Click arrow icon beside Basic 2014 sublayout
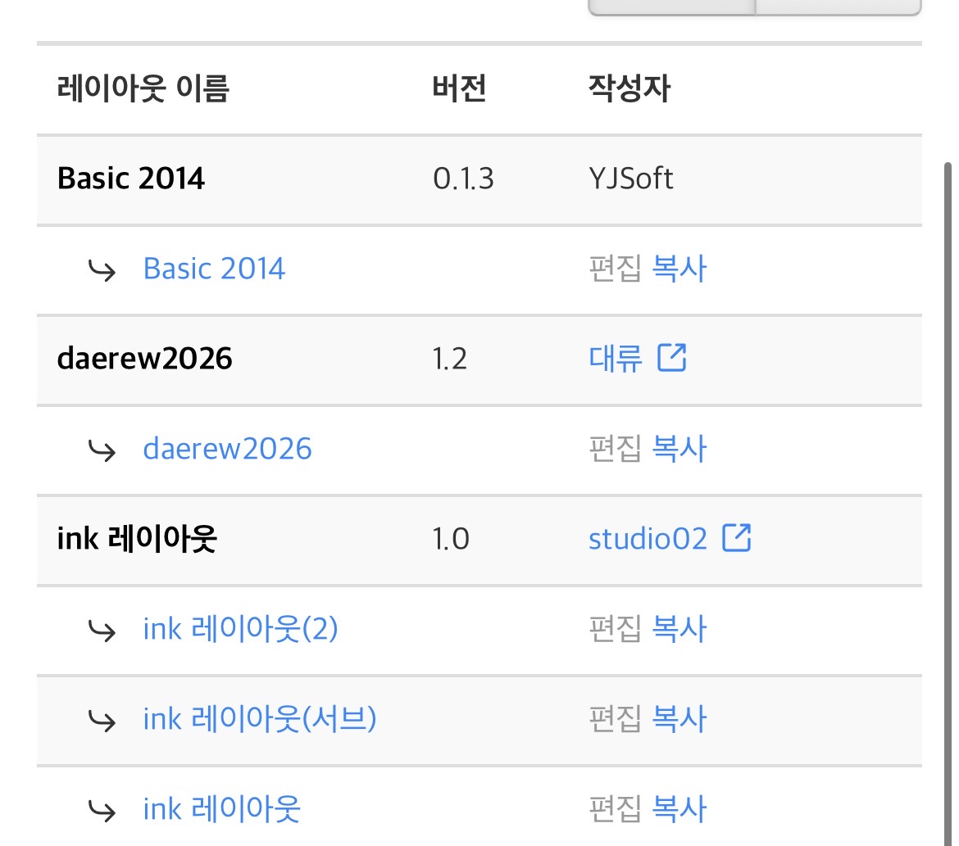The image size is (959, 846). pos(102,270)
